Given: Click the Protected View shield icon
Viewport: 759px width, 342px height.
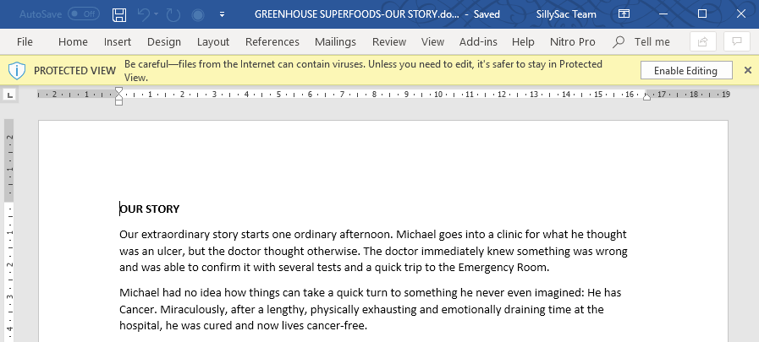Looking at the screenshot, I should (x=17, y=71).
